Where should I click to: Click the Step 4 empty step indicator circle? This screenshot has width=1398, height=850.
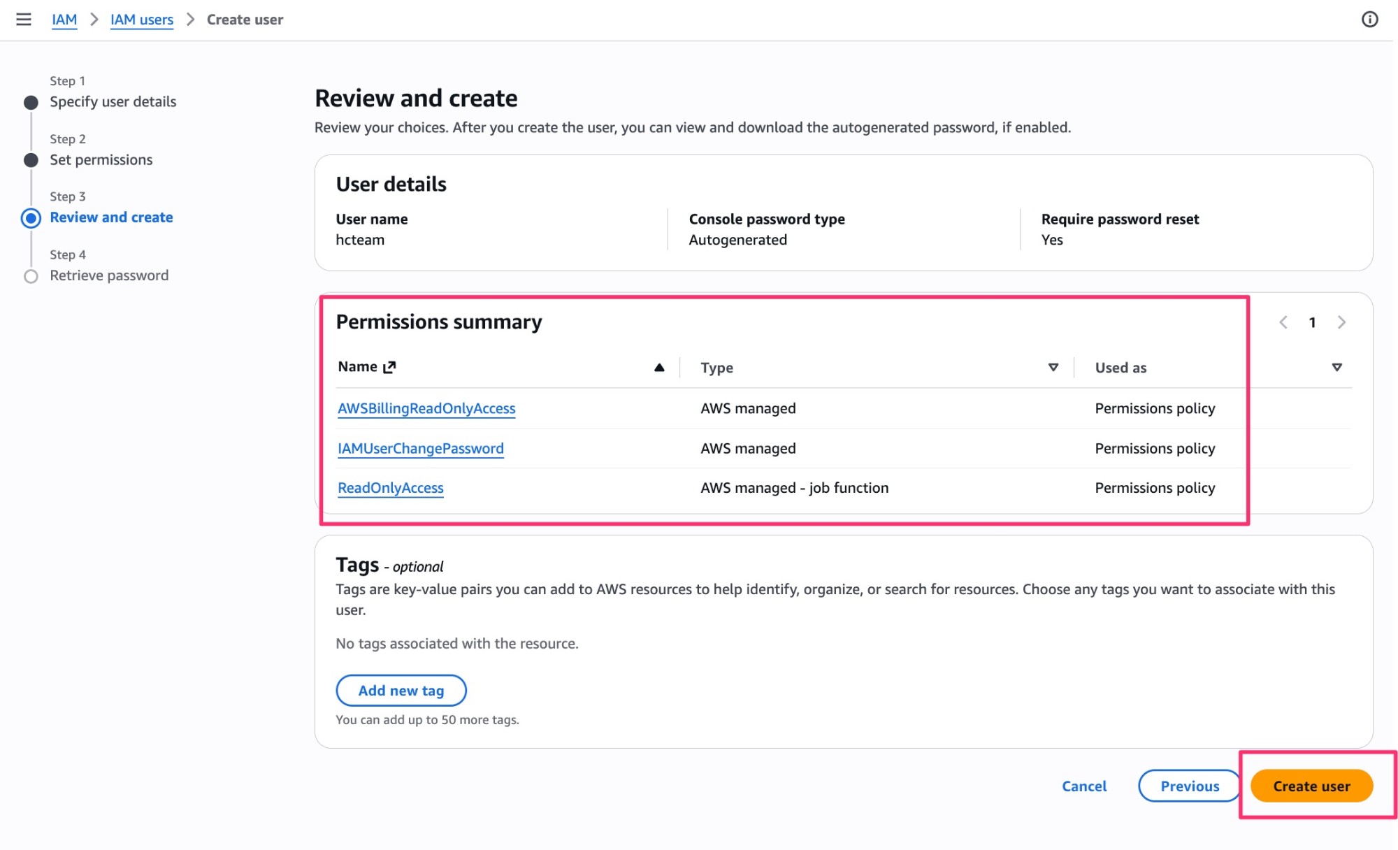click(31, 276)
